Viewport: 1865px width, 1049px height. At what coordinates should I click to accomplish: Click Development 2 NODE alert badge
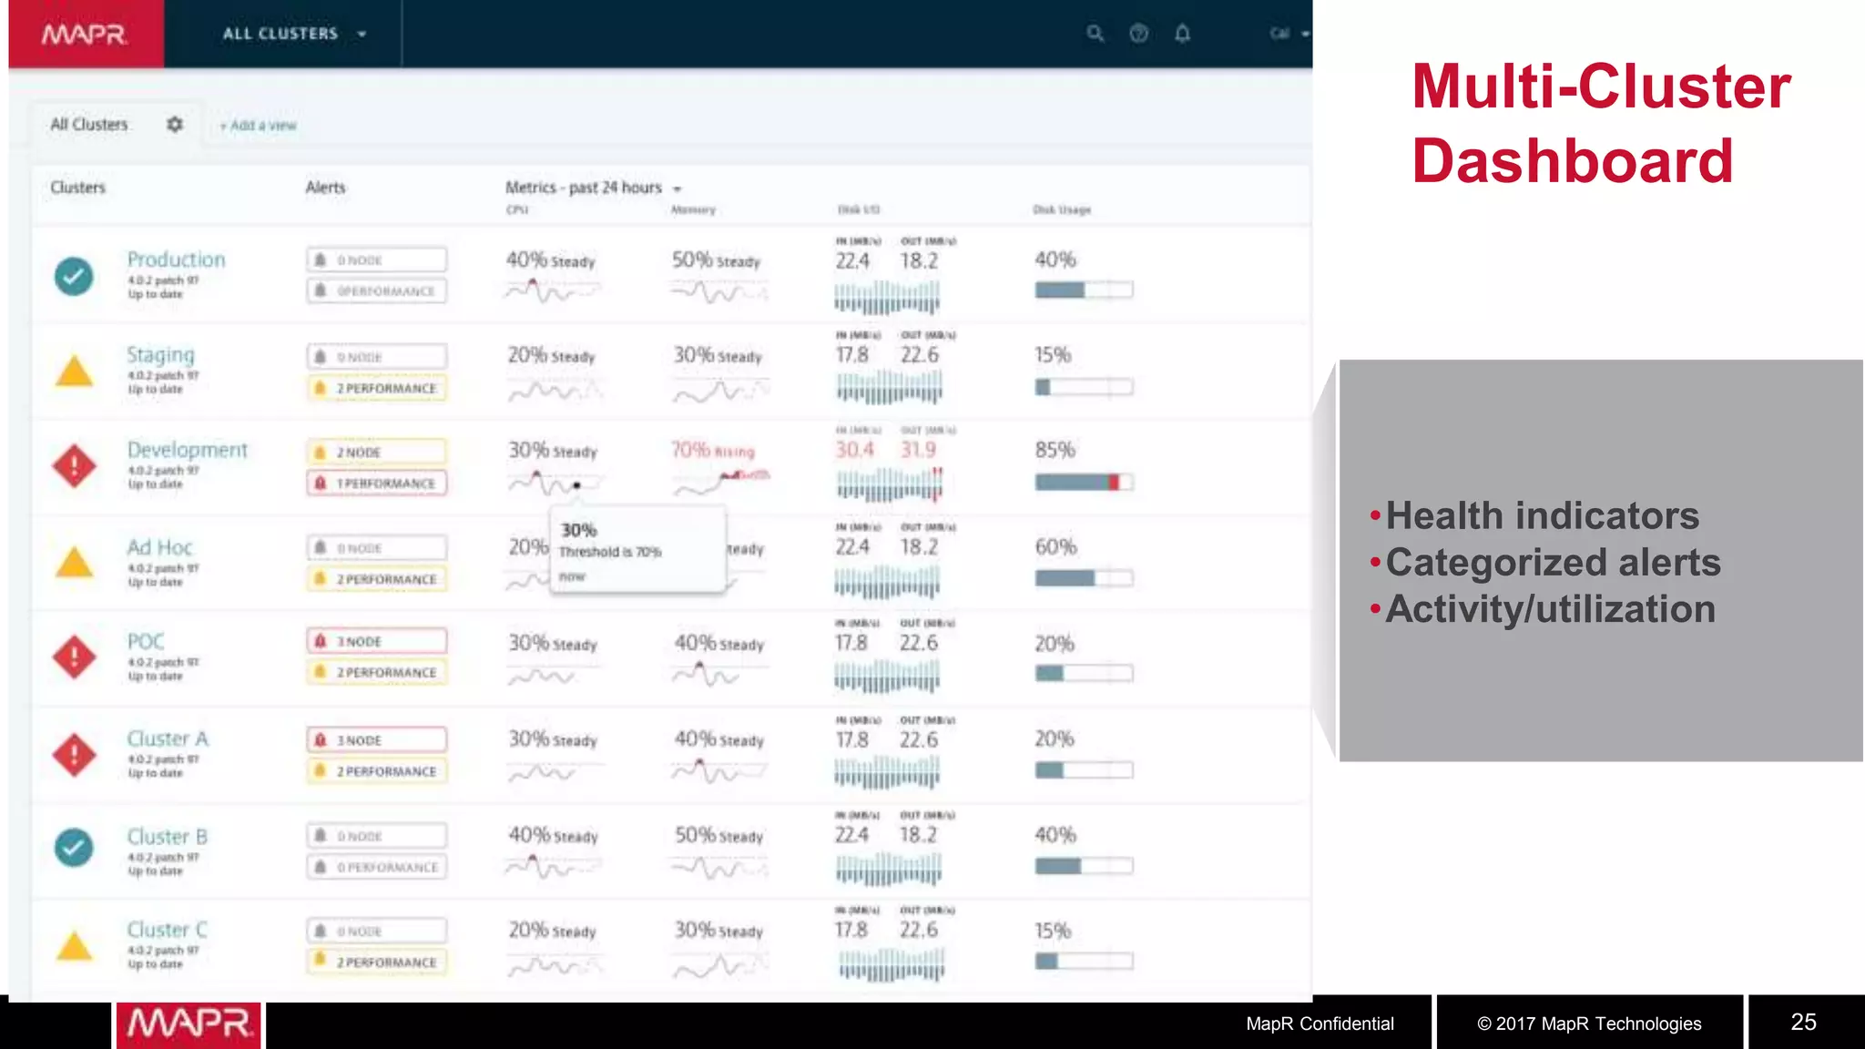377,453
